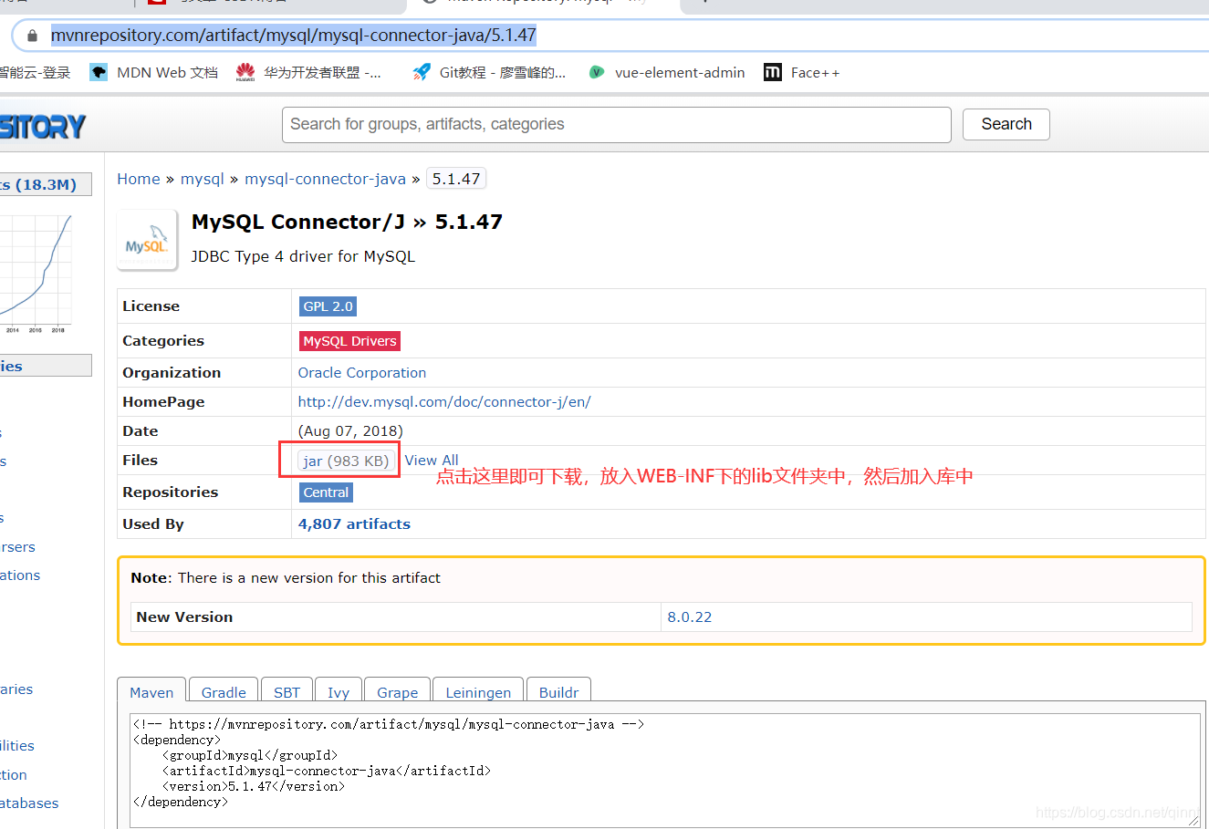Switch to the SBT snippet tab
1209x829 pixels.
[287, 692]
